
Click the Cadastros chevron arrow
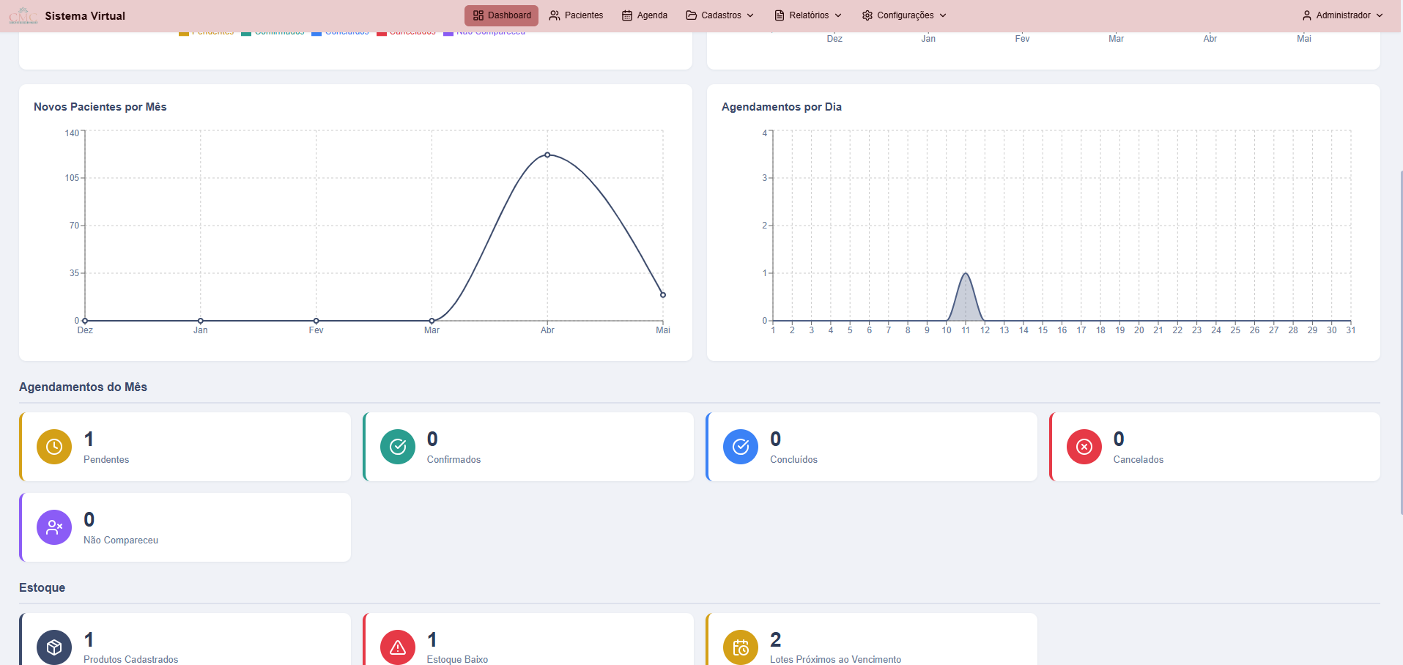(750, 15)
